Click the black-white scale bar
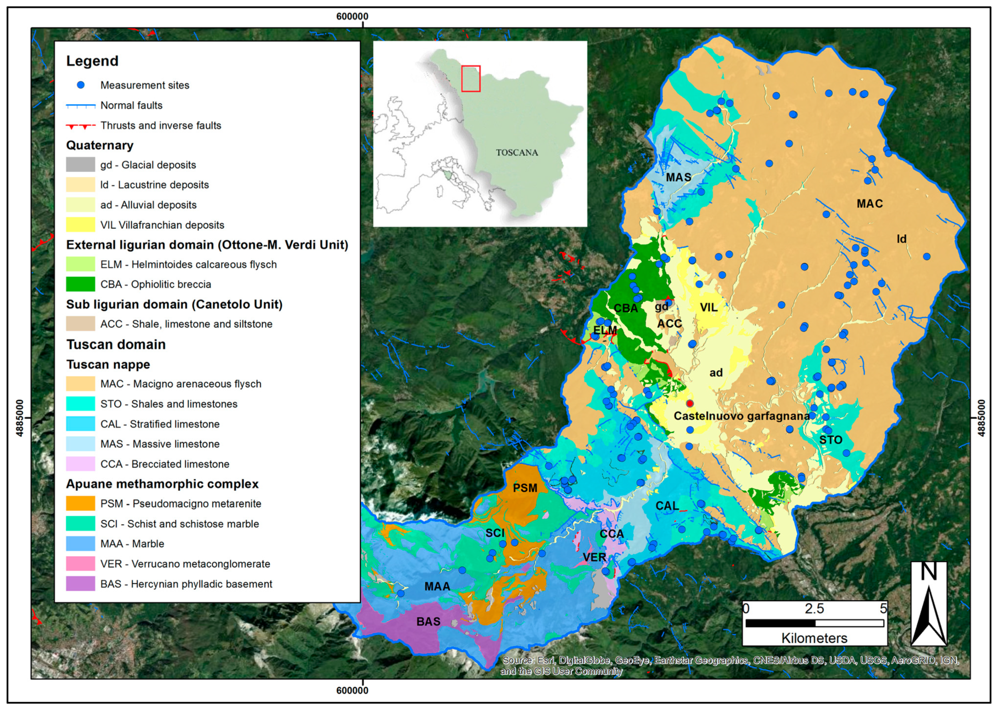The width and height of the screenshot is (998, 709). [815, 623]
